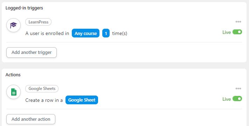The width and height of the screenshot is (249, 126).
Task: Select the "Create a row in a" text
Action: click(44, 100)
